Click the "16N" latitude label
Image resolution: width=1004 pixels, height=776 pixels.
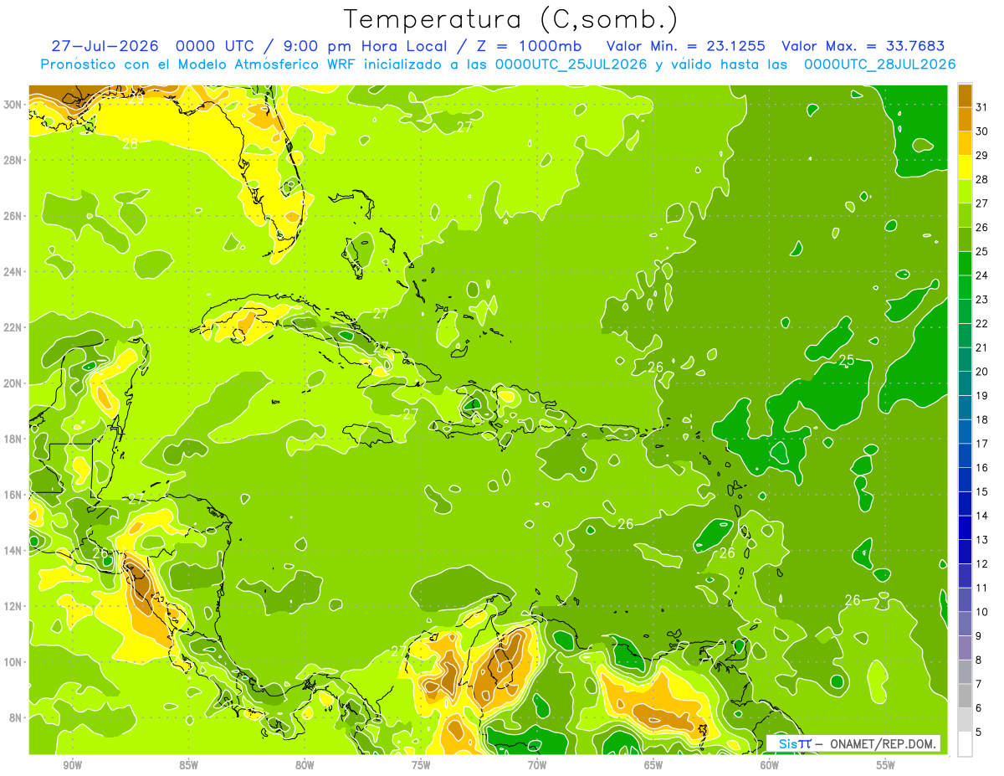tap(13, 495)
